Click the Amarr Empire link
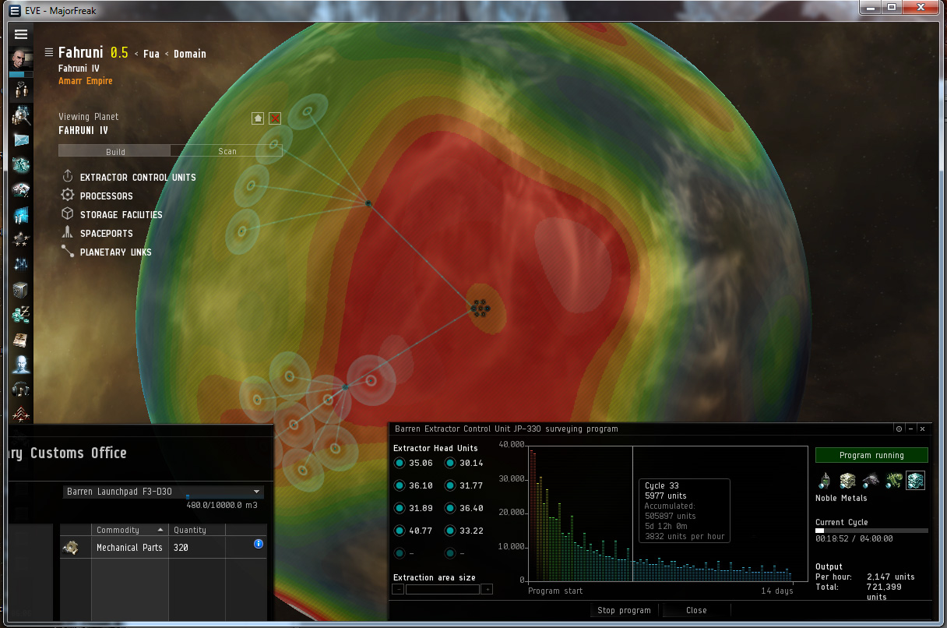Viewport: 947px width, 628px height. pyautogui.click(x=86, y=81)
